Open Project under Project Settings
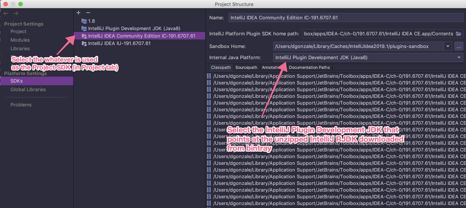466x208 pixels. [18, 32]
